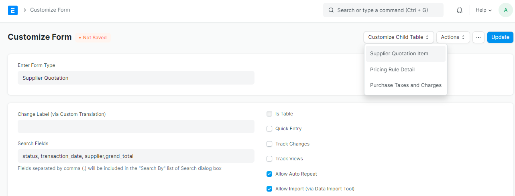Image resolution: width=515 pixels, height=196 pixels.
Task: Click the search magnifier icon
Action: coord(331,10)
